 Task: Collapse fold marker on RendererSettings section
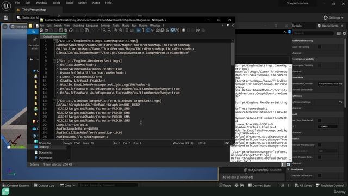click(x=54, y=61)
